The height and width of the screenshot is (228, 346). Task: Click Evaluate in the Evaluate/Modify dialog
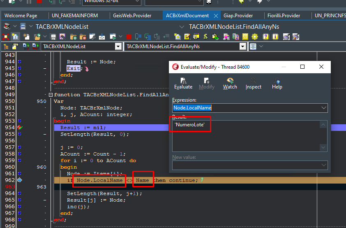click(183, 84)
